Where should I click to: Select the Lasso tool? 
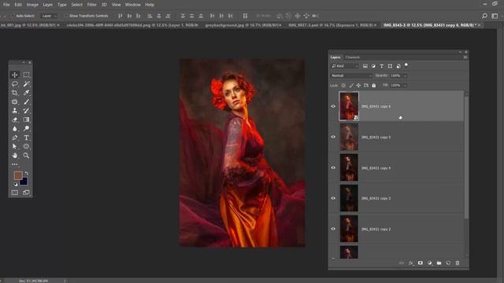click(14, 84)
